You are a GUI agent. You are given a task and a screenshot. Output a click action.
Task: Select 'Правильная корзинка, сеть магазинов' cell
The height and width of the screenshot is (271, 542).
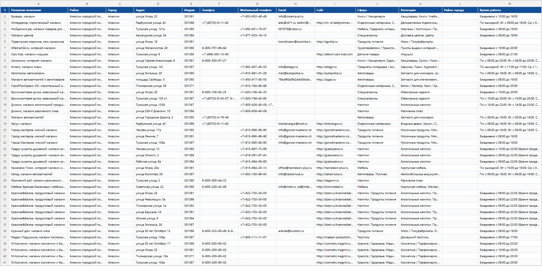click(38, 42)
